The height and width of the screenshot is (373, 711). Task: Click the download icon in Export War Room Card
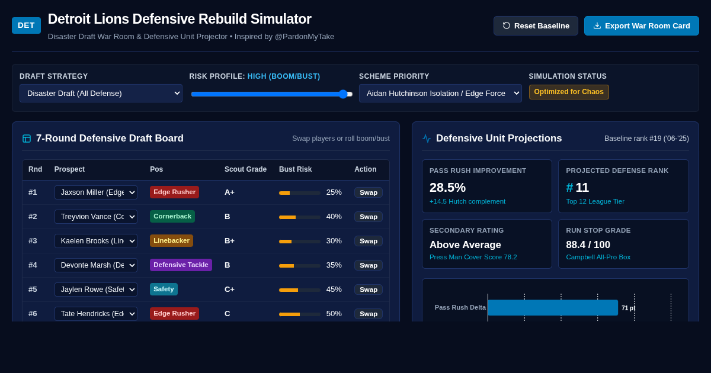(597, 25)
